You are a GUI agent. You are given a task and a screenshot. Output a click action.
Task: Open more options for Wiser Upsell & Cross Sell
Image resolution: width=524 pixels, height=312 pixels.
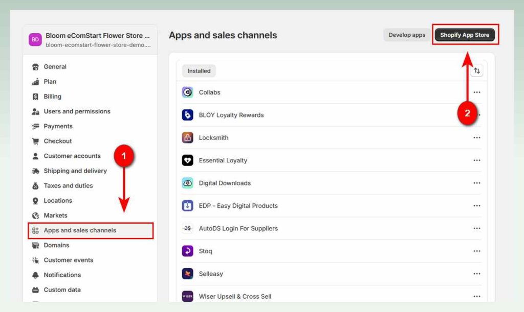476,296
